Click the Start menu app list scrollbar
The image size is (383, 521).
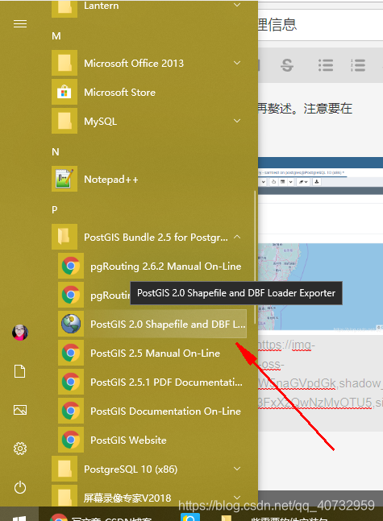256,258
